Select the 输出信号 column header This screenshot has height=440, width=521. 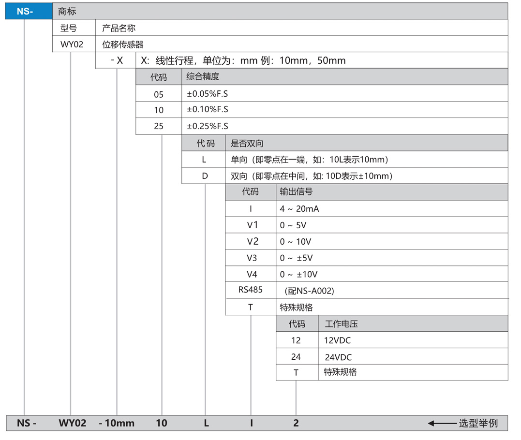391,192
